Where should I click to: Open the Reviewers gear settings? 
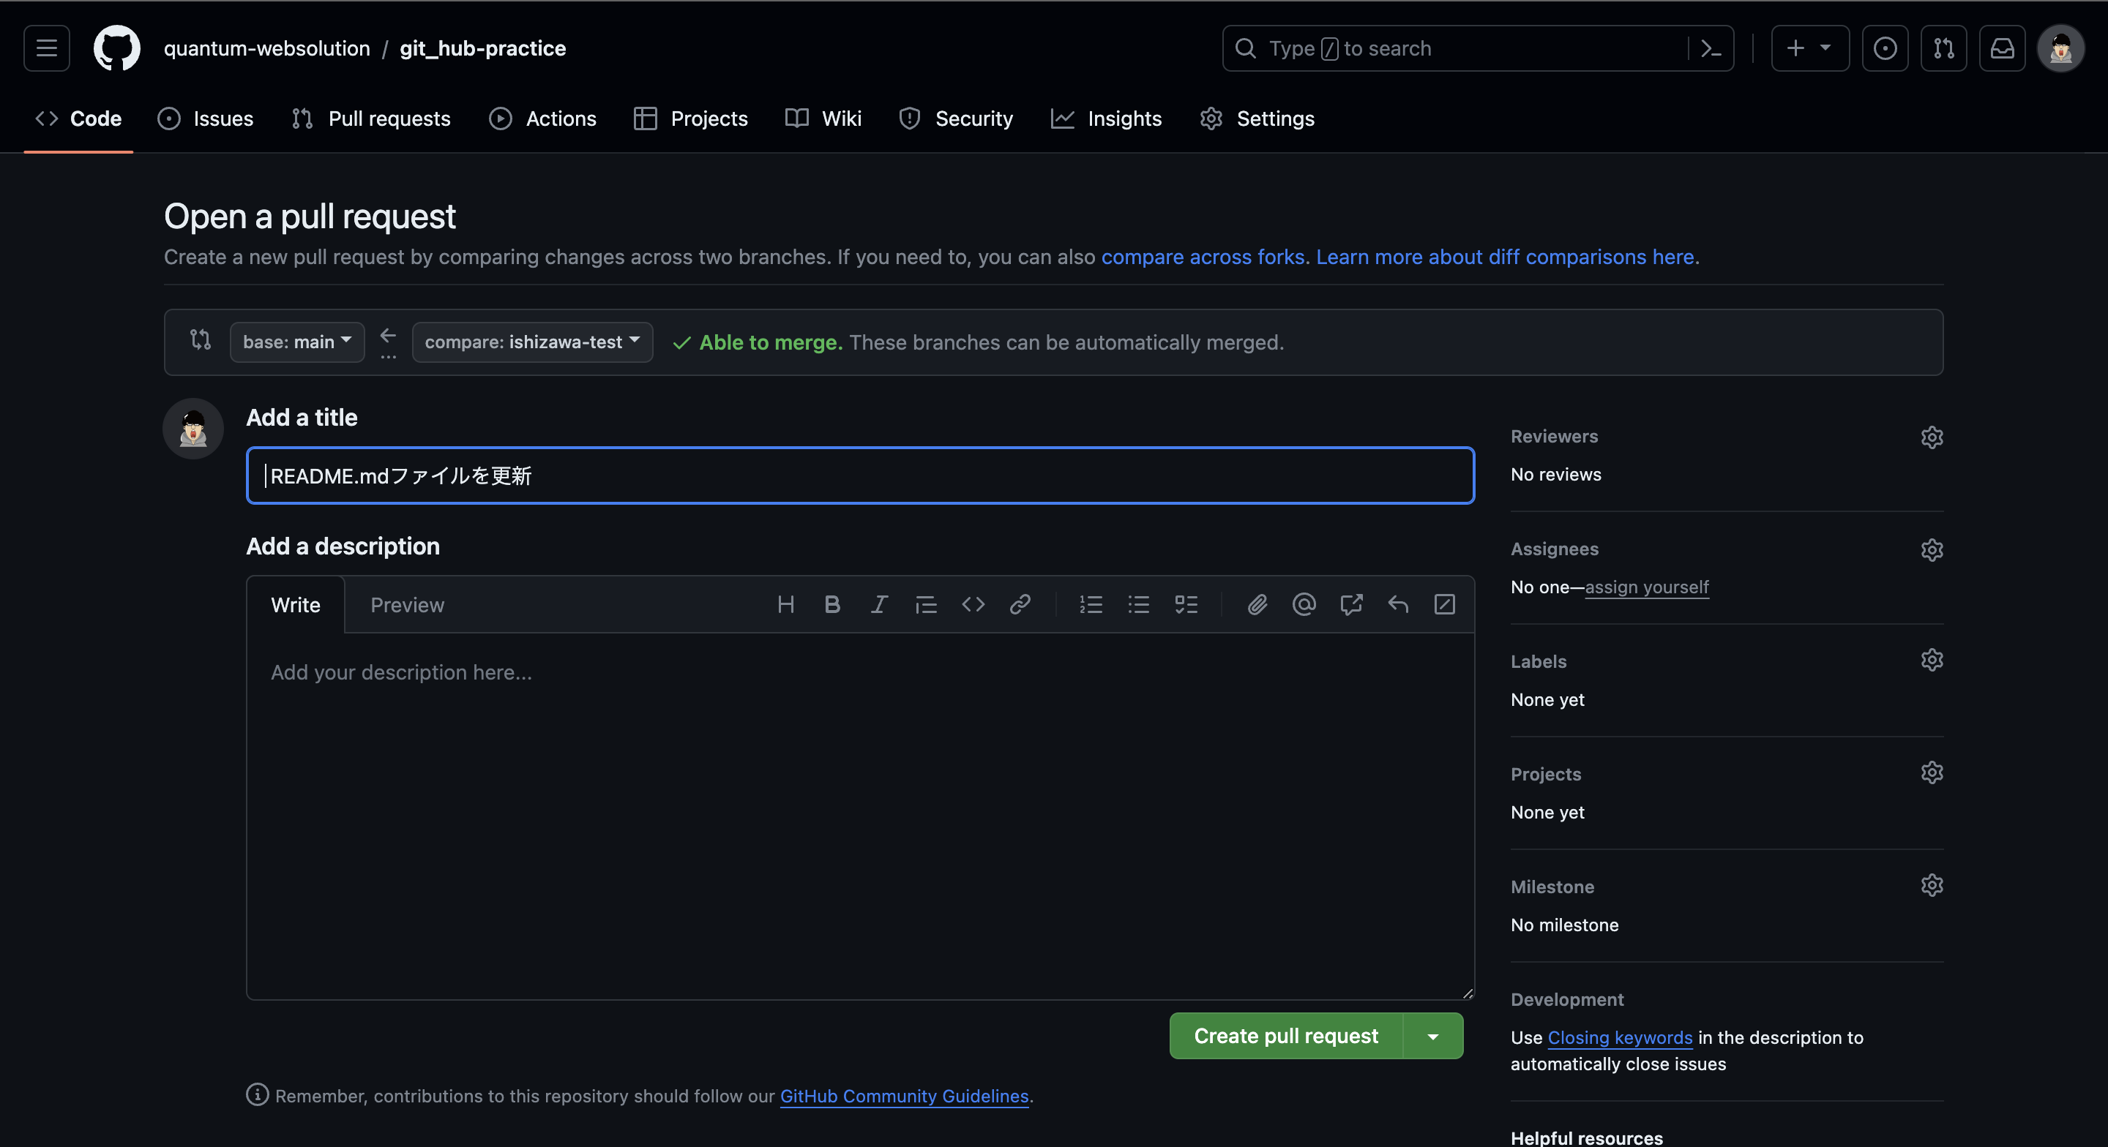1932,437
